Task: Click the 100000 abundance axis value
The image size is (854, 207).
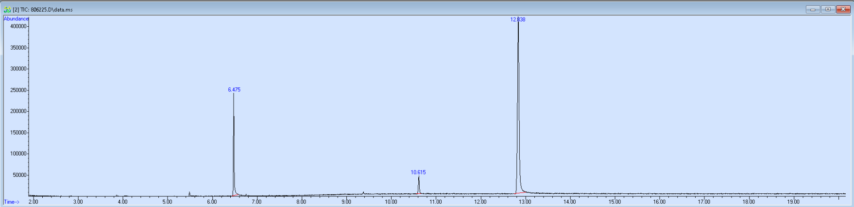Action: 18,154
